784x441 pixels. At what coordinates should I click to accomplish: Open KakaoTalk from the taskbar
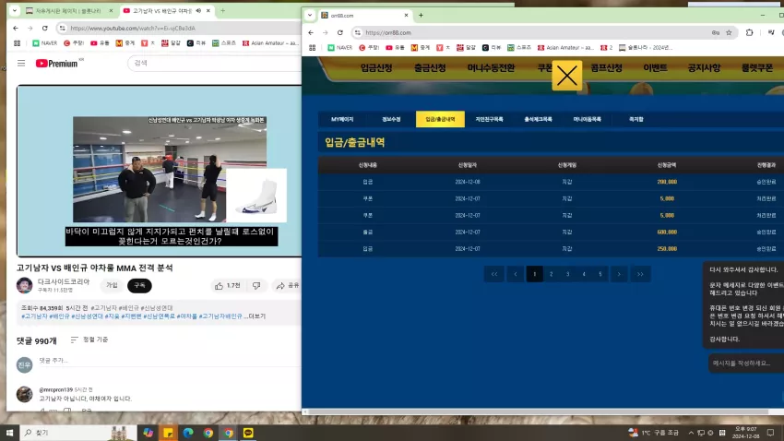tap(248, 433)
